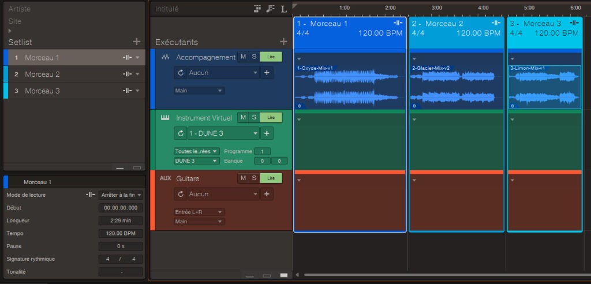The width and height of the screenshot is (591, 284).
Task: Click the keyboard icon on Instrument Virtuel
Action: [x=166, y=118]
